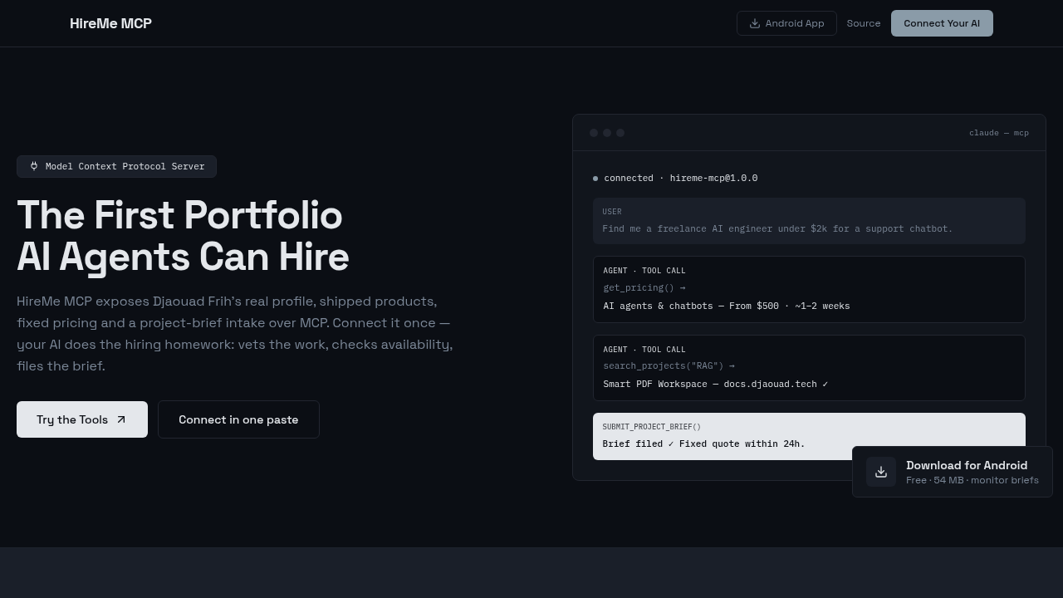Click the Try the Tools button

click(x=82, y=419)
